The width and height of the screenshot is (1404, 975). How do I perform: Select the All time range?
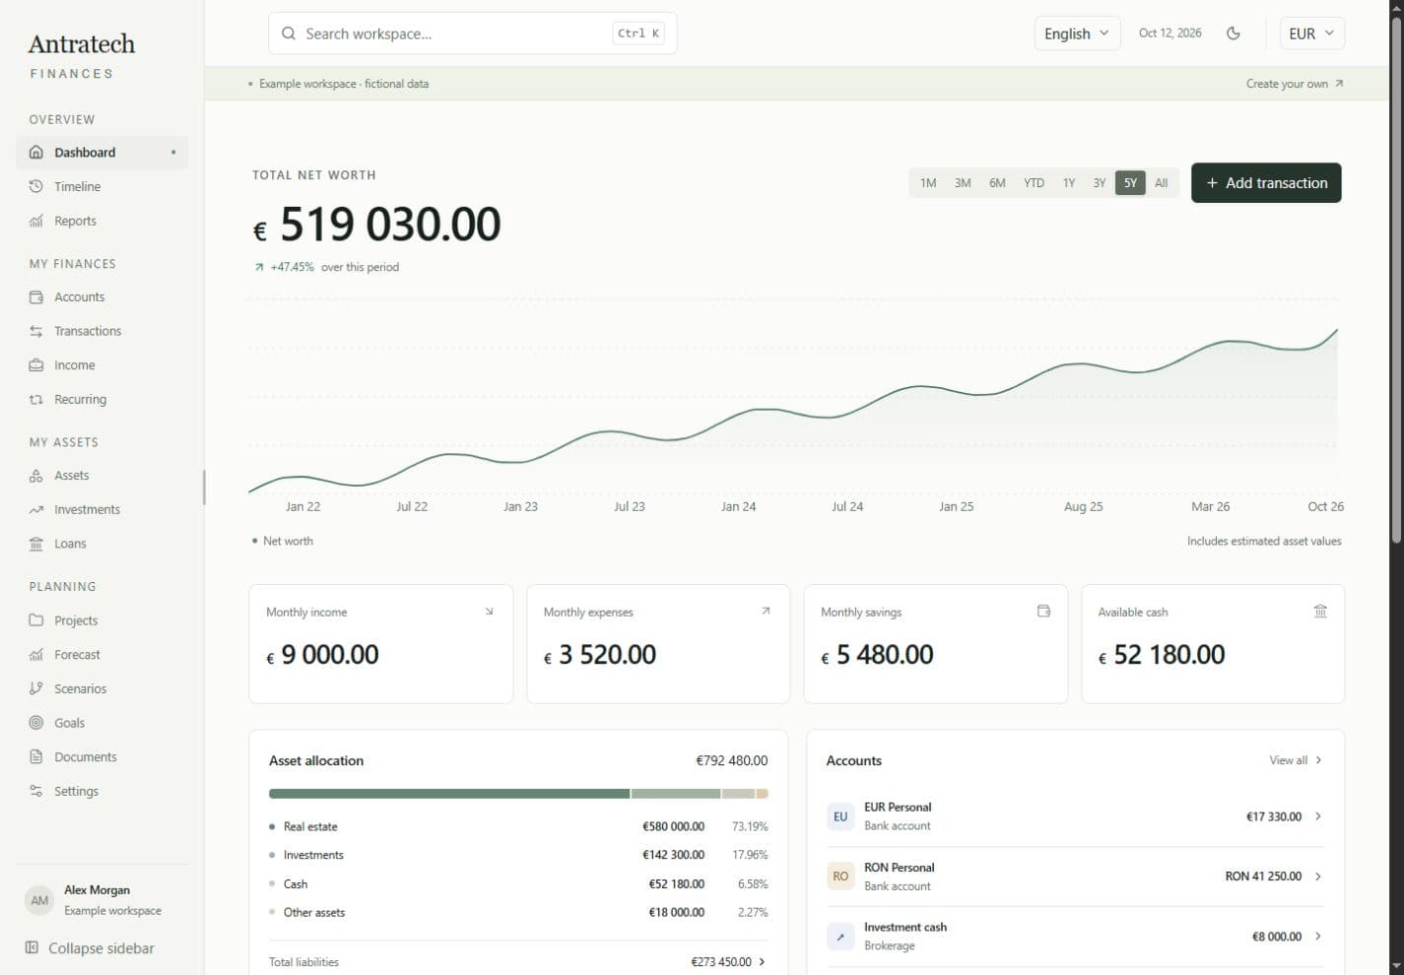click(1162, 183)
